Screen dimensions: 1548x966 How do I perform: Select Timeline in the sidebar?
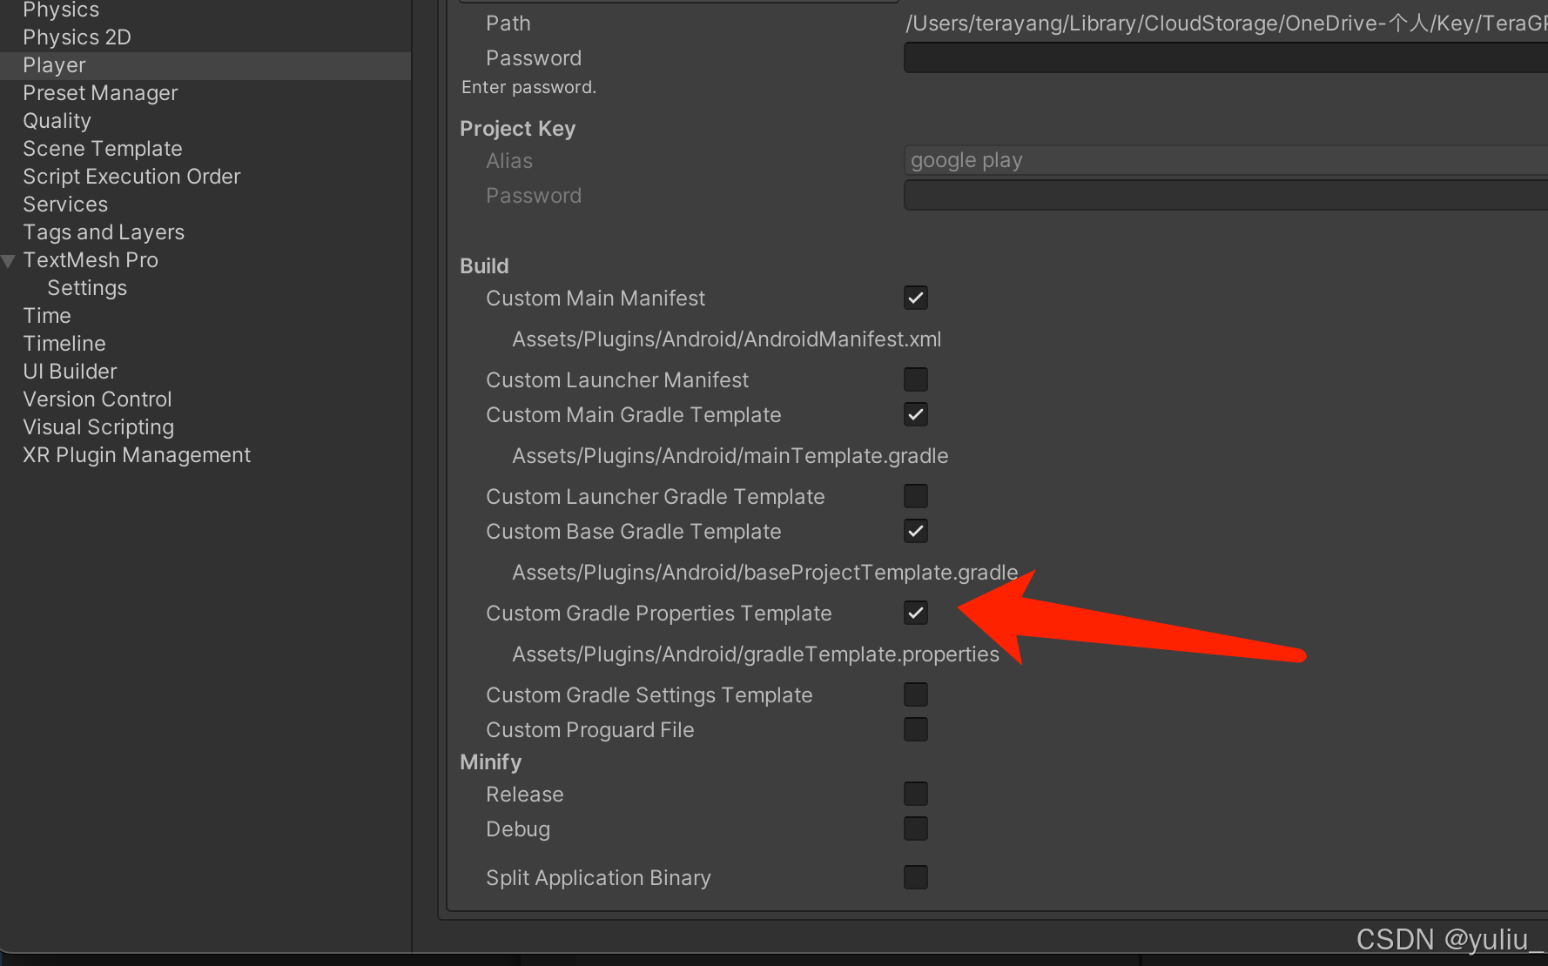64,343
